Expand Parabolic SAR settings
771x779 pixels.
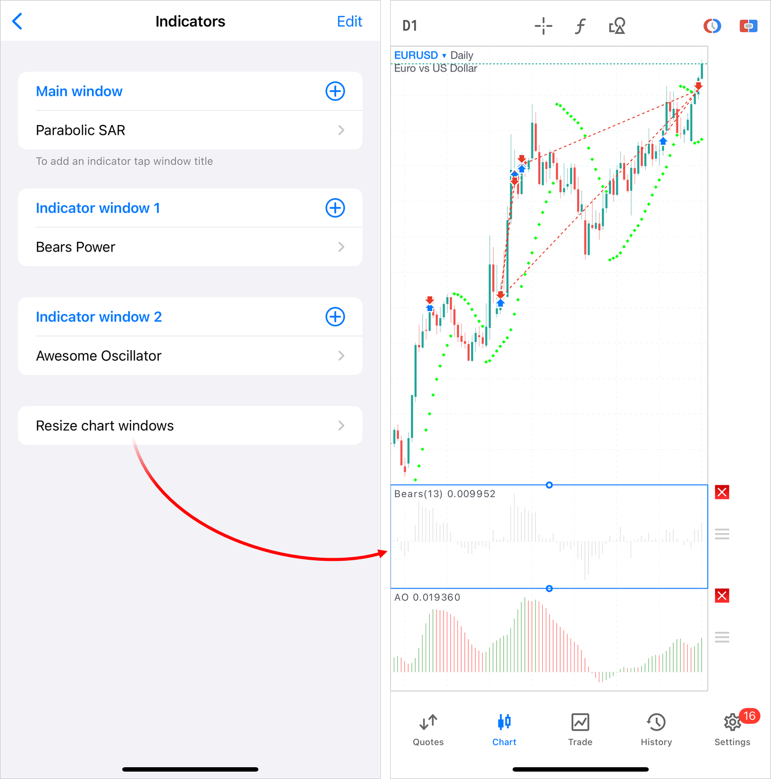190,130
